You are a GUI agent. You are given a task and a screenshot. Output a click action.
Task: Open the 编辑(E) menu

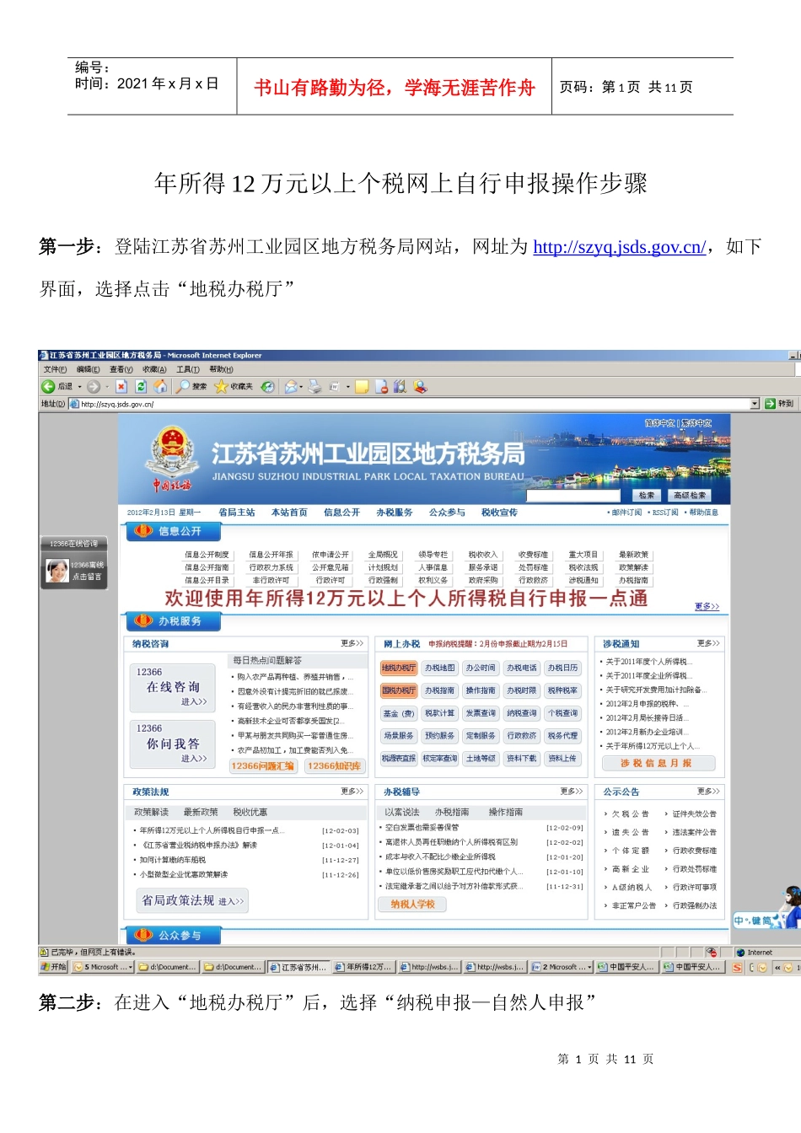[x=89, y=369]
